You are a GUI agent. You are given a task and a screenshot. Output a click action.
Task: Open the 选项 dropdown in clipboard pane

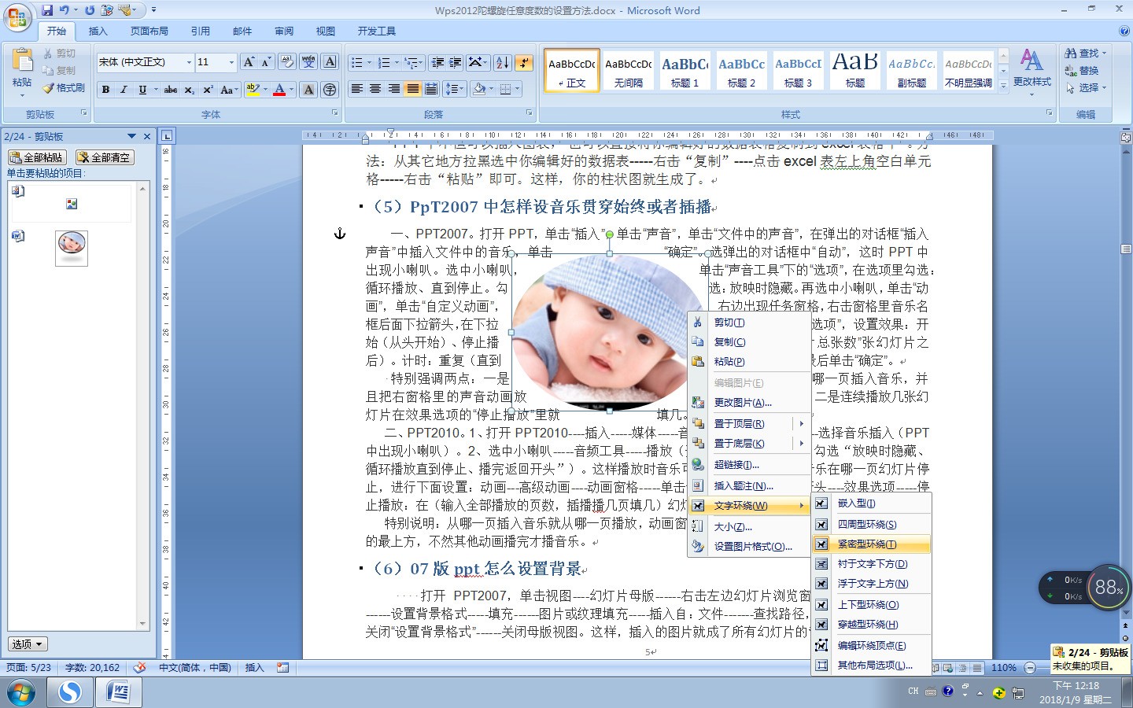pos(28,643)
